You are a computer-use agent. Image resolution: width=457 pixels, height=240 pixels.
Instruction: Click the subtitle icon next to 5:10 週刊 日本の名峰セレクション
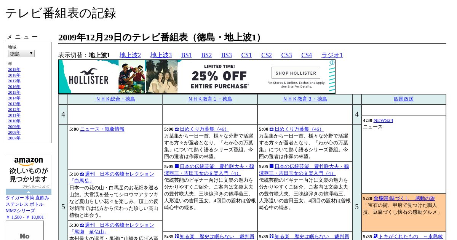click(x=82, y=174)
